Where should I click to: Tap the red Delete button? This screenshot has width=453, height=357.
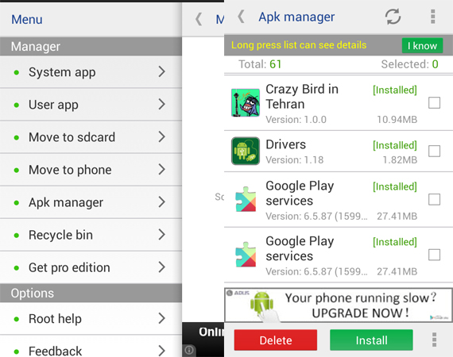point(276,340)
